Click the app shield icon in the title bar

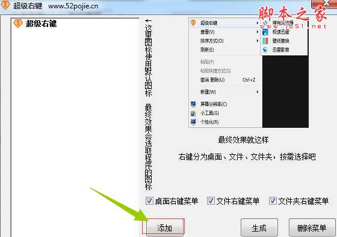pos(5,5)
